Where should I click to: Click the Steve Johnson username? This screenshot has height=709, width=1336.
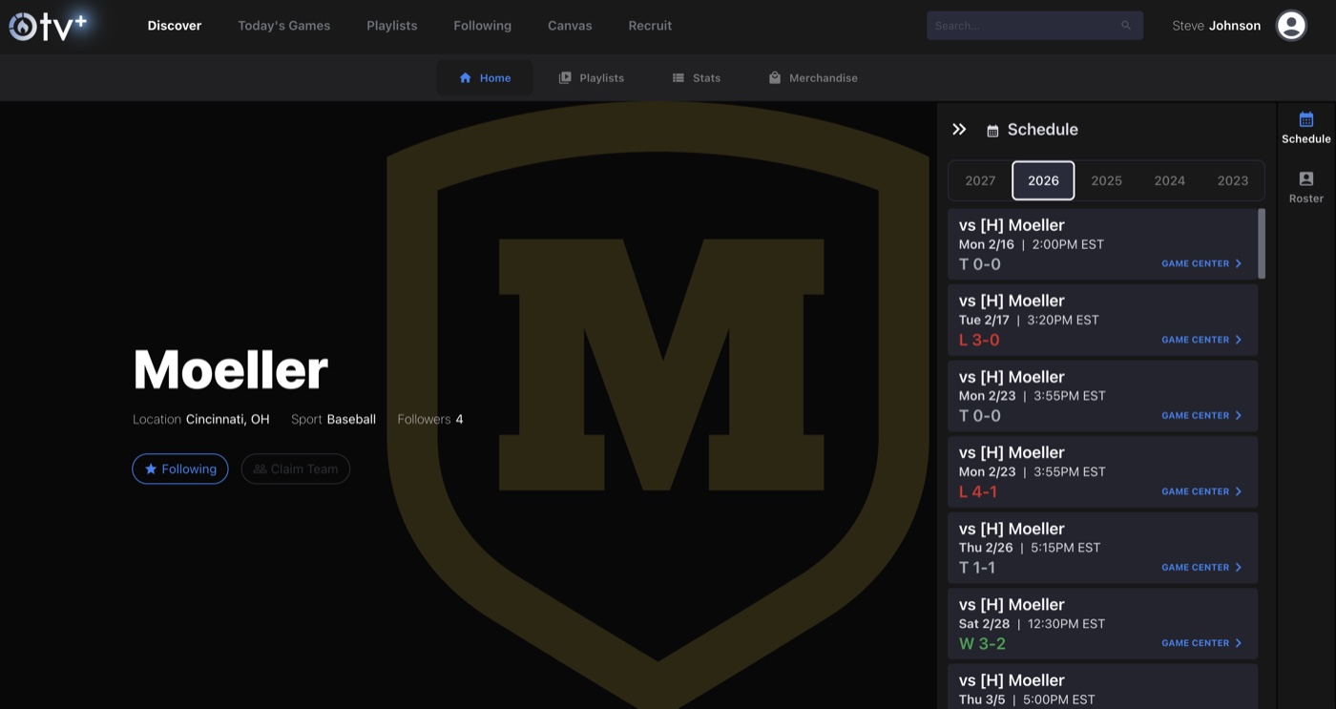click(x=1217, y=26)
